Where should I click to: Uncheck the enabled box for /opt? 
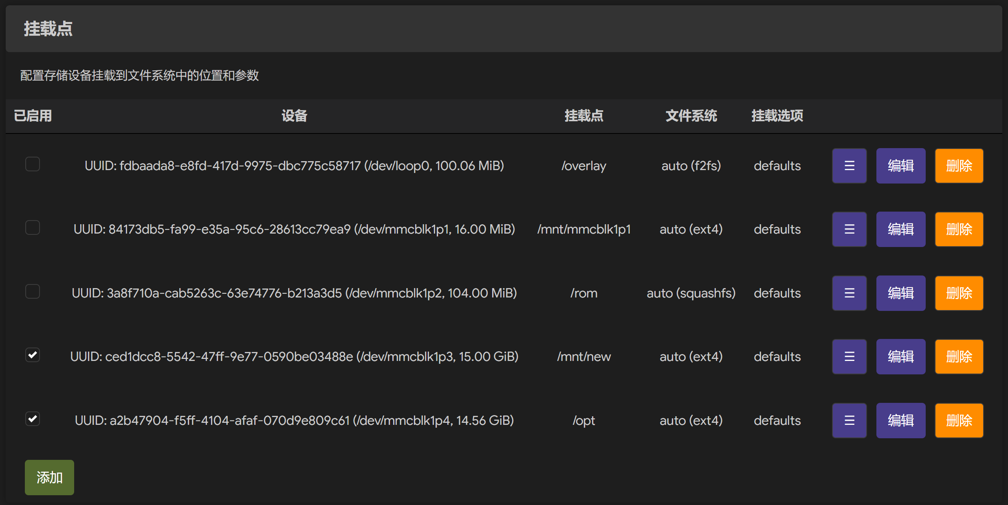33,419
